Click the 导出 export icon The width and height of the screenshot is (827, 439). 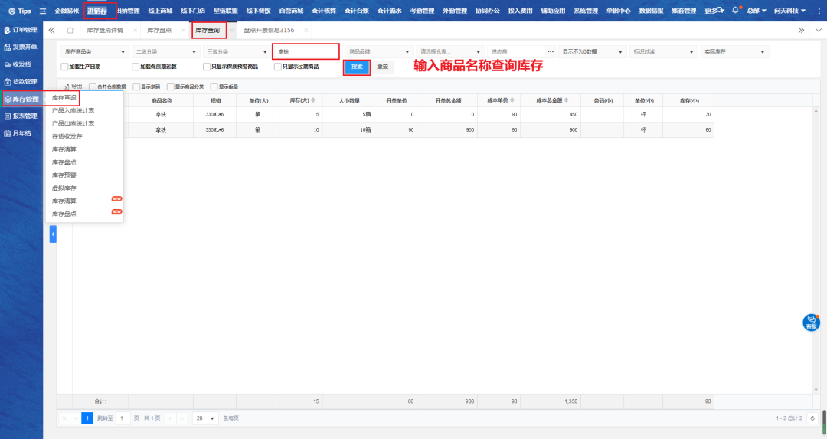point(67,87)
